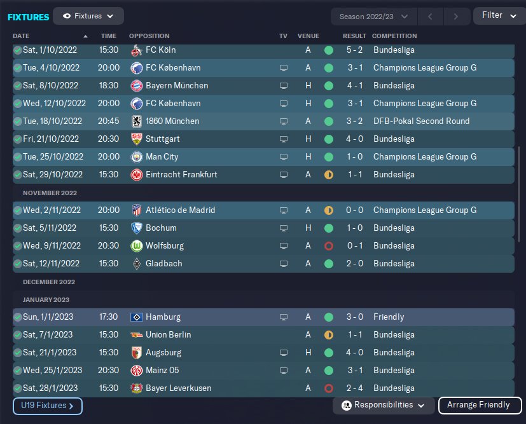Click the Bayern München club crest
The height and width of the screenshot is (424, 526).
(135, 85)
